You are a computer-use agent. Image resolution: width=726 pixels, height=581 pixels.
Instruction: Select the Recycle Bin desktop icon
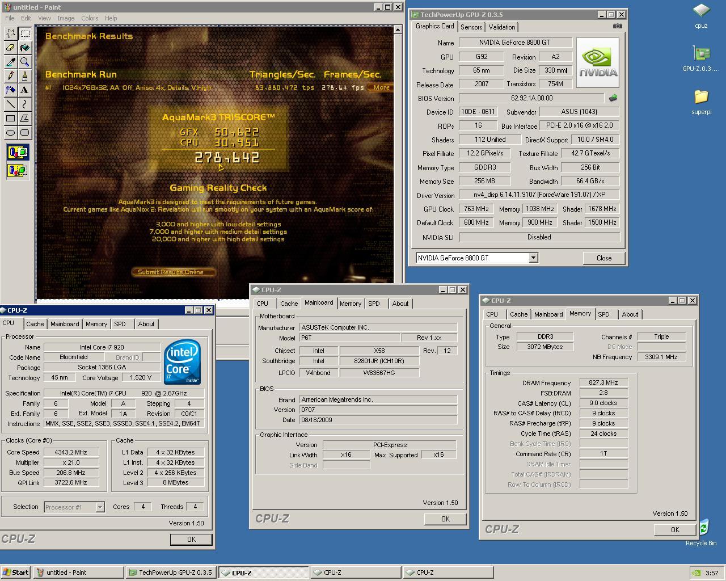click(x=702, y=532)
